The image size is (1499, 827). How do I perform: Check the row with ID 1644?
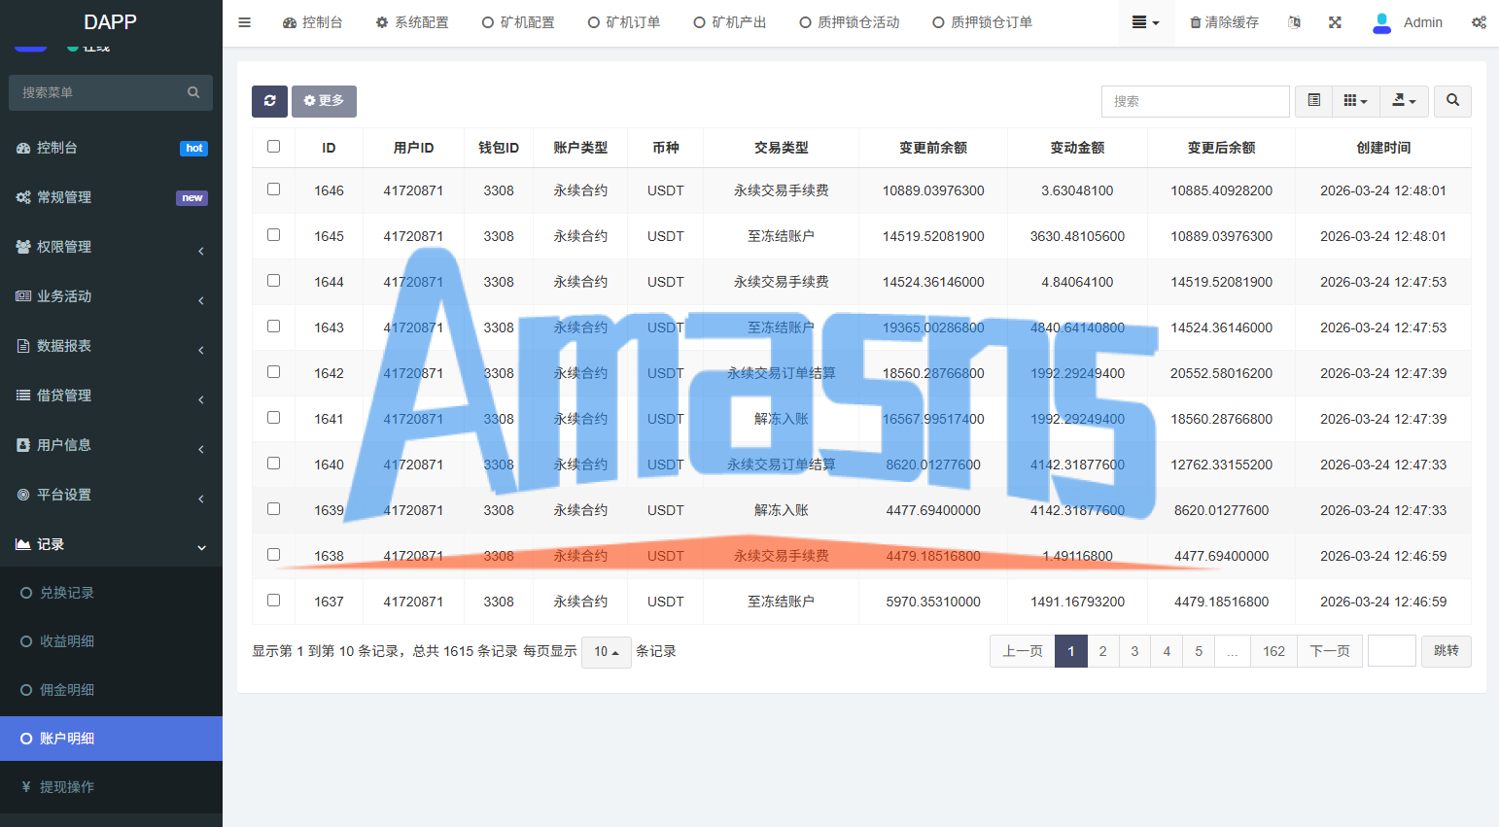[x=273, y=281]
